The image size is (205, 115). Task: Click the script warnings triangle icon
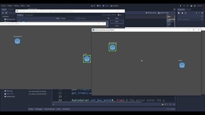[163, 104]
